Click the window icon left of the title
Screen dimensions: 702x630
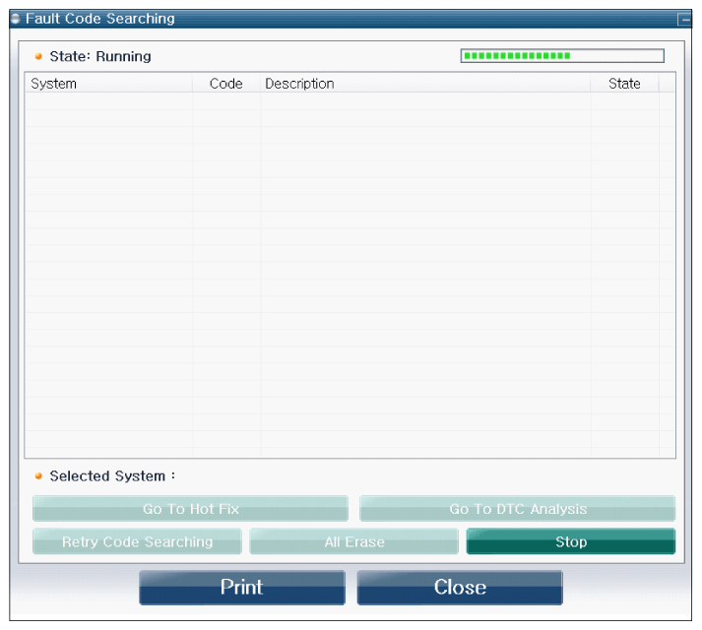coord(15,19)
